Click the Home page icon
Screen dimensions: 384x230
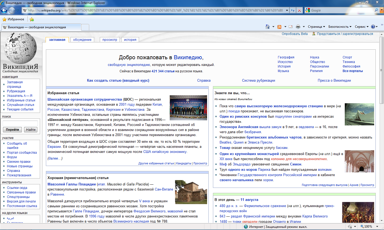(x=268, y=27)
